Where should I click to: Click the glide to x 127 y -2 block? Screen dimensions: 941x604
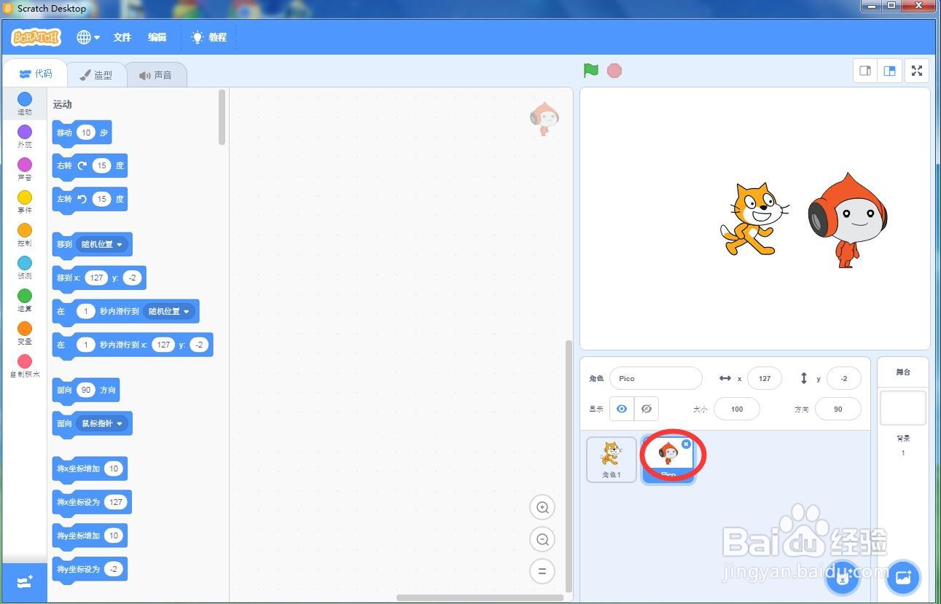click(x=132, y=345)
